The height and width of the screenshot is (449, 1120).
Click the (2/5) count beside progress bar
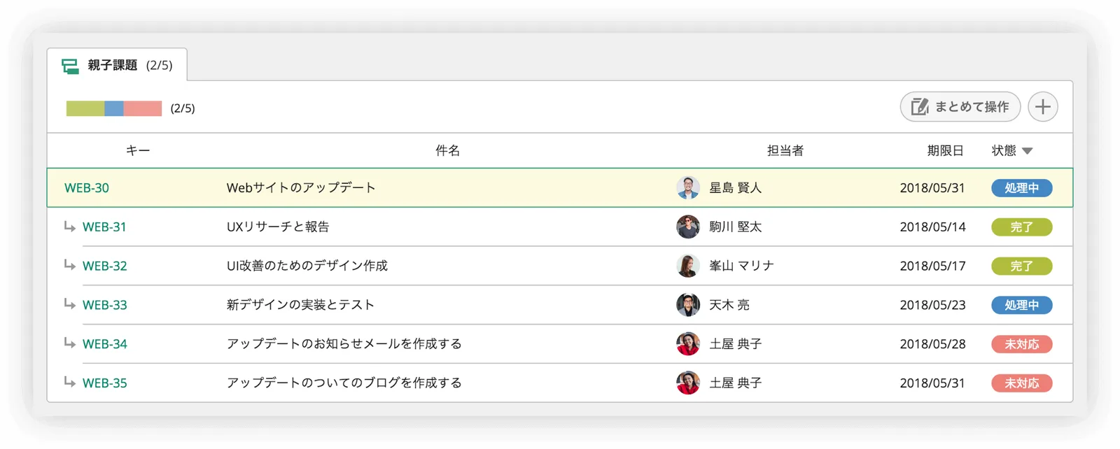coord(183,108)
